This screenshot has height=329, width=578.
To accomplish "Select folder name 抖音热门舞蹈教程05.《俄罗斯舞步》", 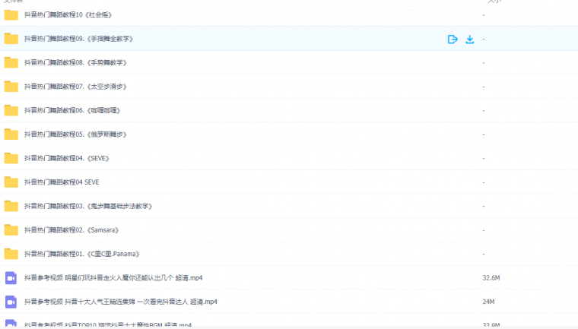I will point(75,134).
